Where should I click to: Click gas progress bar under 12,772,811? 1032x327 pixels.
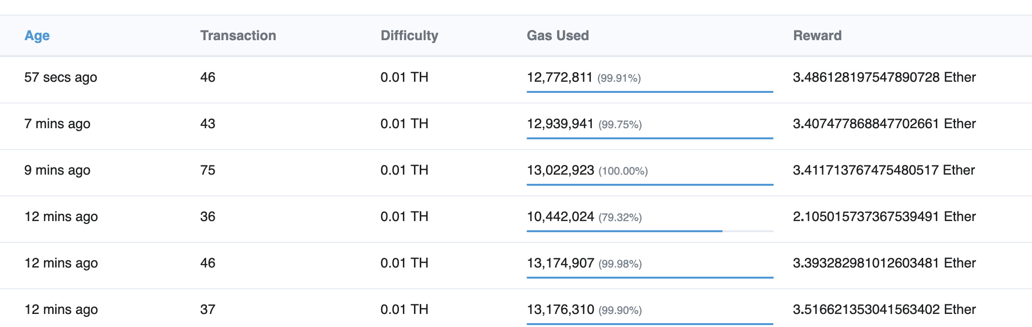pos(649,91)
